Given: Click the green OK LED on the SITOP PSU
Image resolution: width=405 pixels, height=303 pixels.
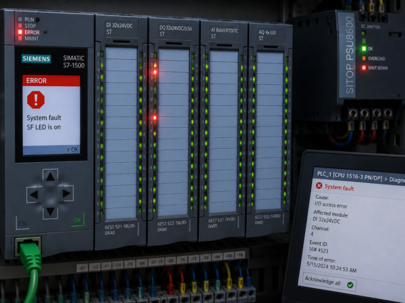Looking at the screenshot, I should [x=364, y=48].
